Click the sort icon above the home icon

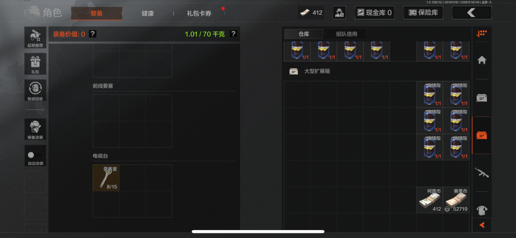point(482,33)
